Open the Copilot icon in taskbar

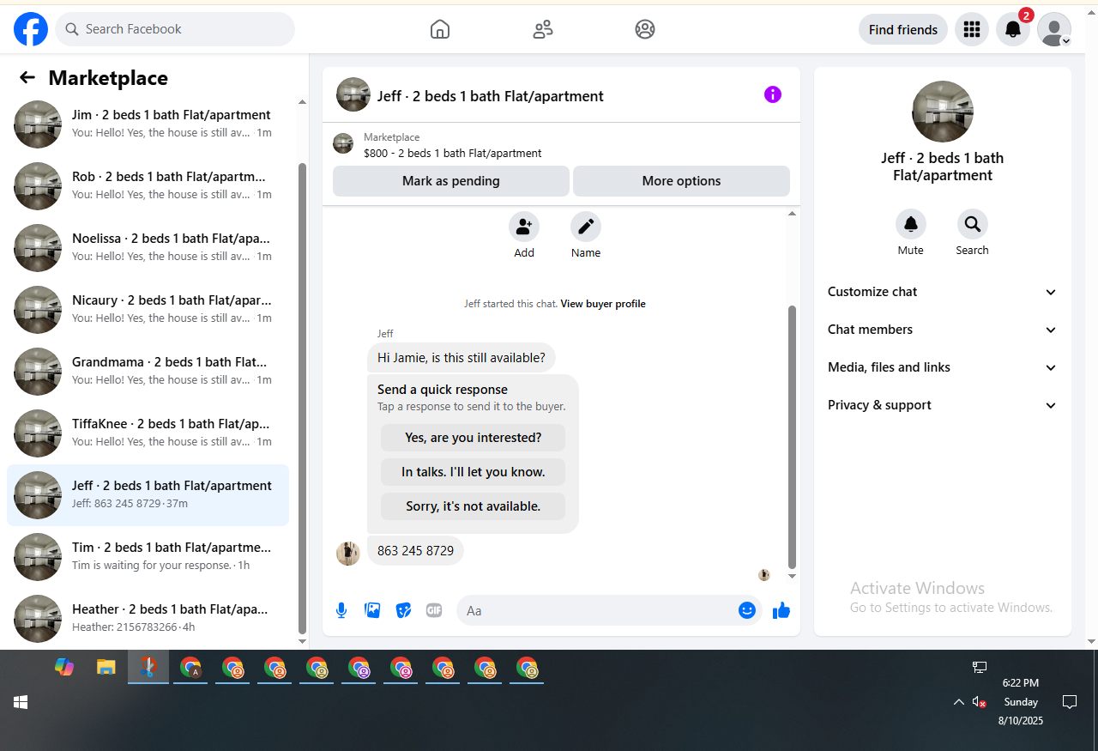tap(64, 667)
